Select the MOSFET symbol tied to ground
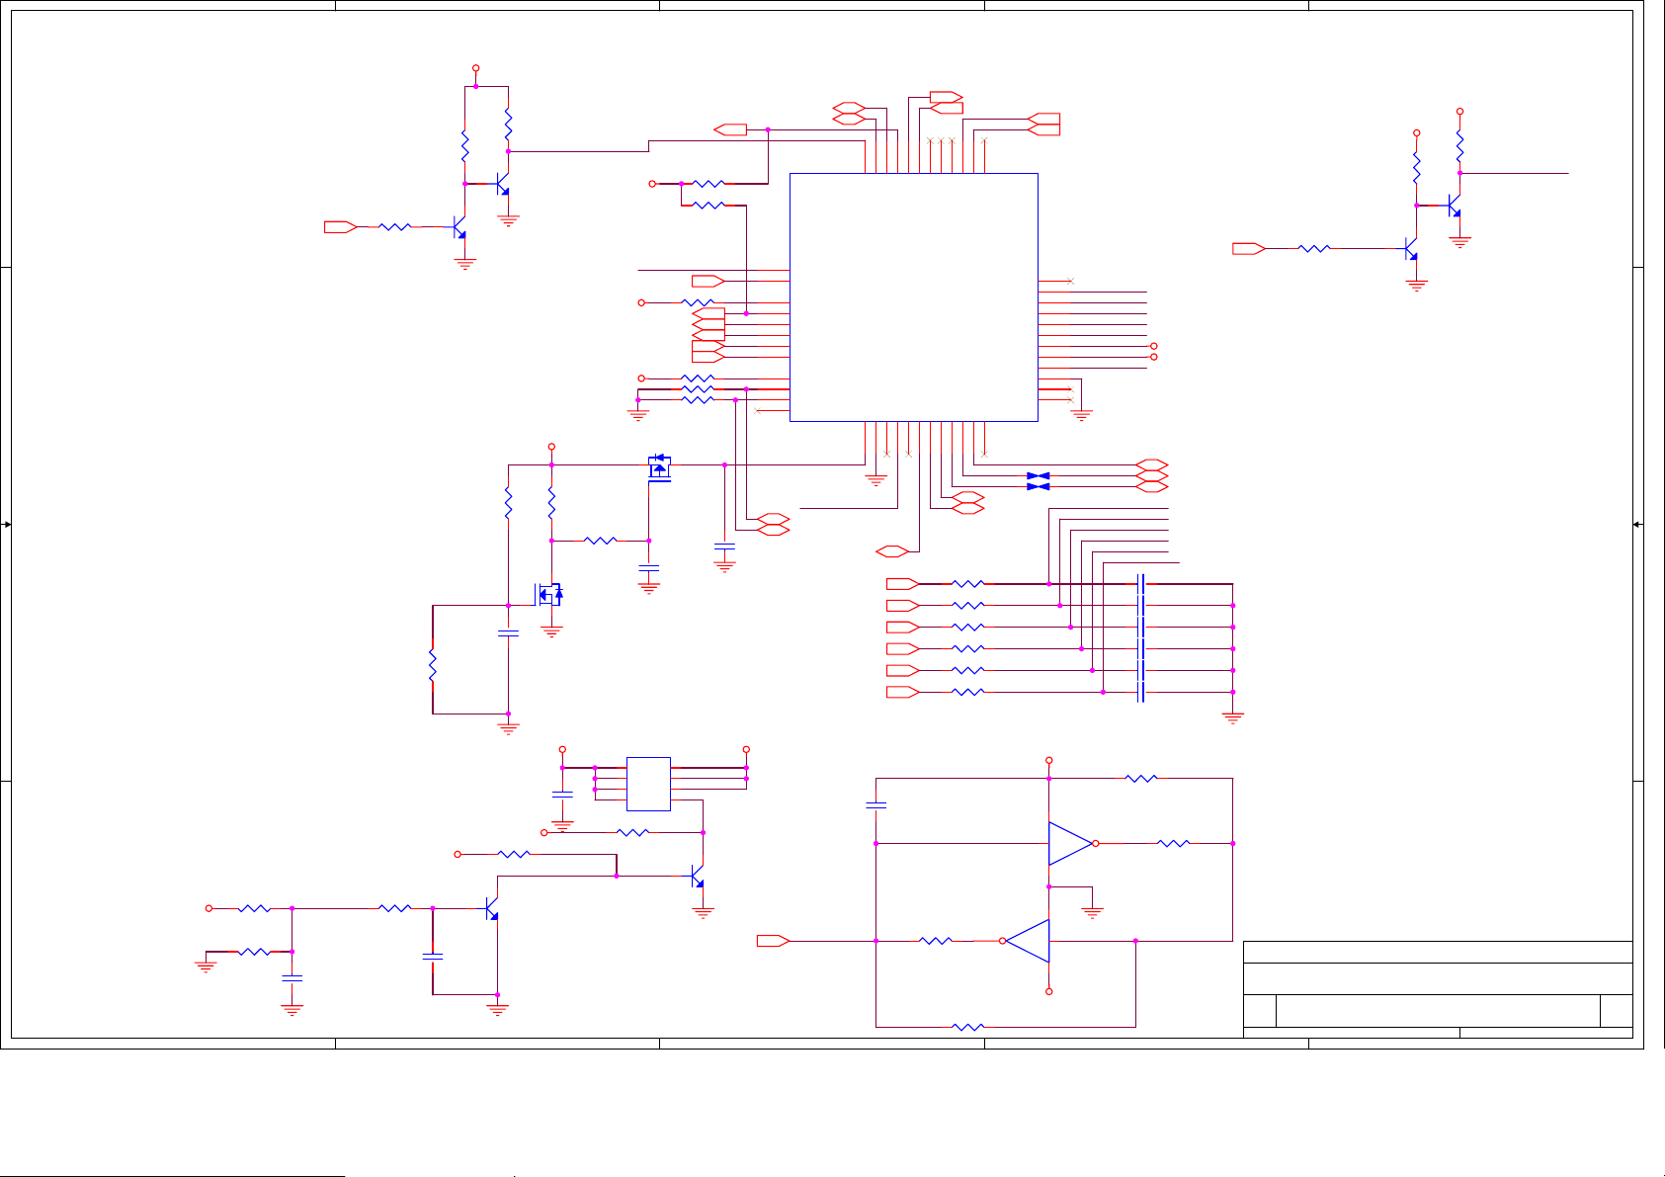The height and width of the screenshot is (1177, 1665). [x=549, y=594]
